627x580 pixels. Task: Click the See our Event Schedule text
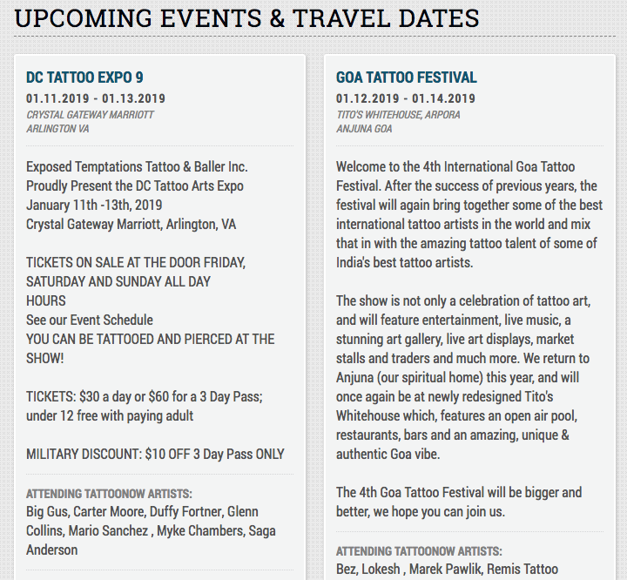tap(90, 320)
